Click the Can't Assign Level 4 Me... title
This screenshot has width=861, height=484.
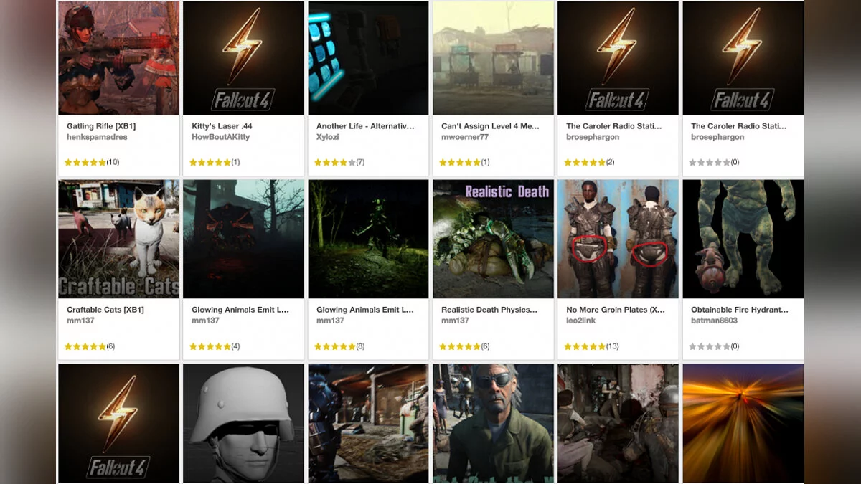tap(490, 126)
